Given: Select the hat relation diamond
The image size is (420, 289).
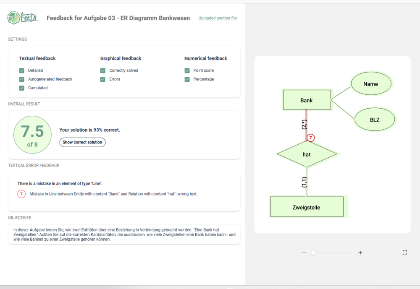Looking at the screenshot, I should [307, 154].
